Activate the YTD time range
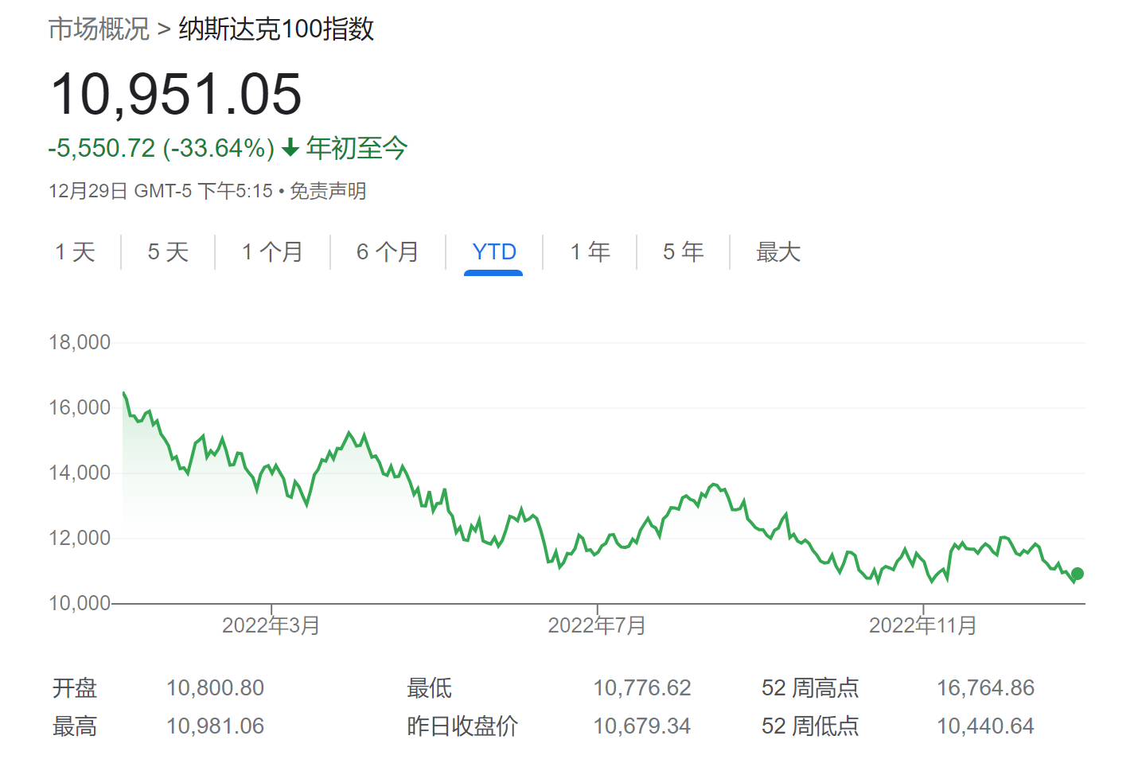The height and width of the screenshot is (763, 1138). (x=494, y=251)
